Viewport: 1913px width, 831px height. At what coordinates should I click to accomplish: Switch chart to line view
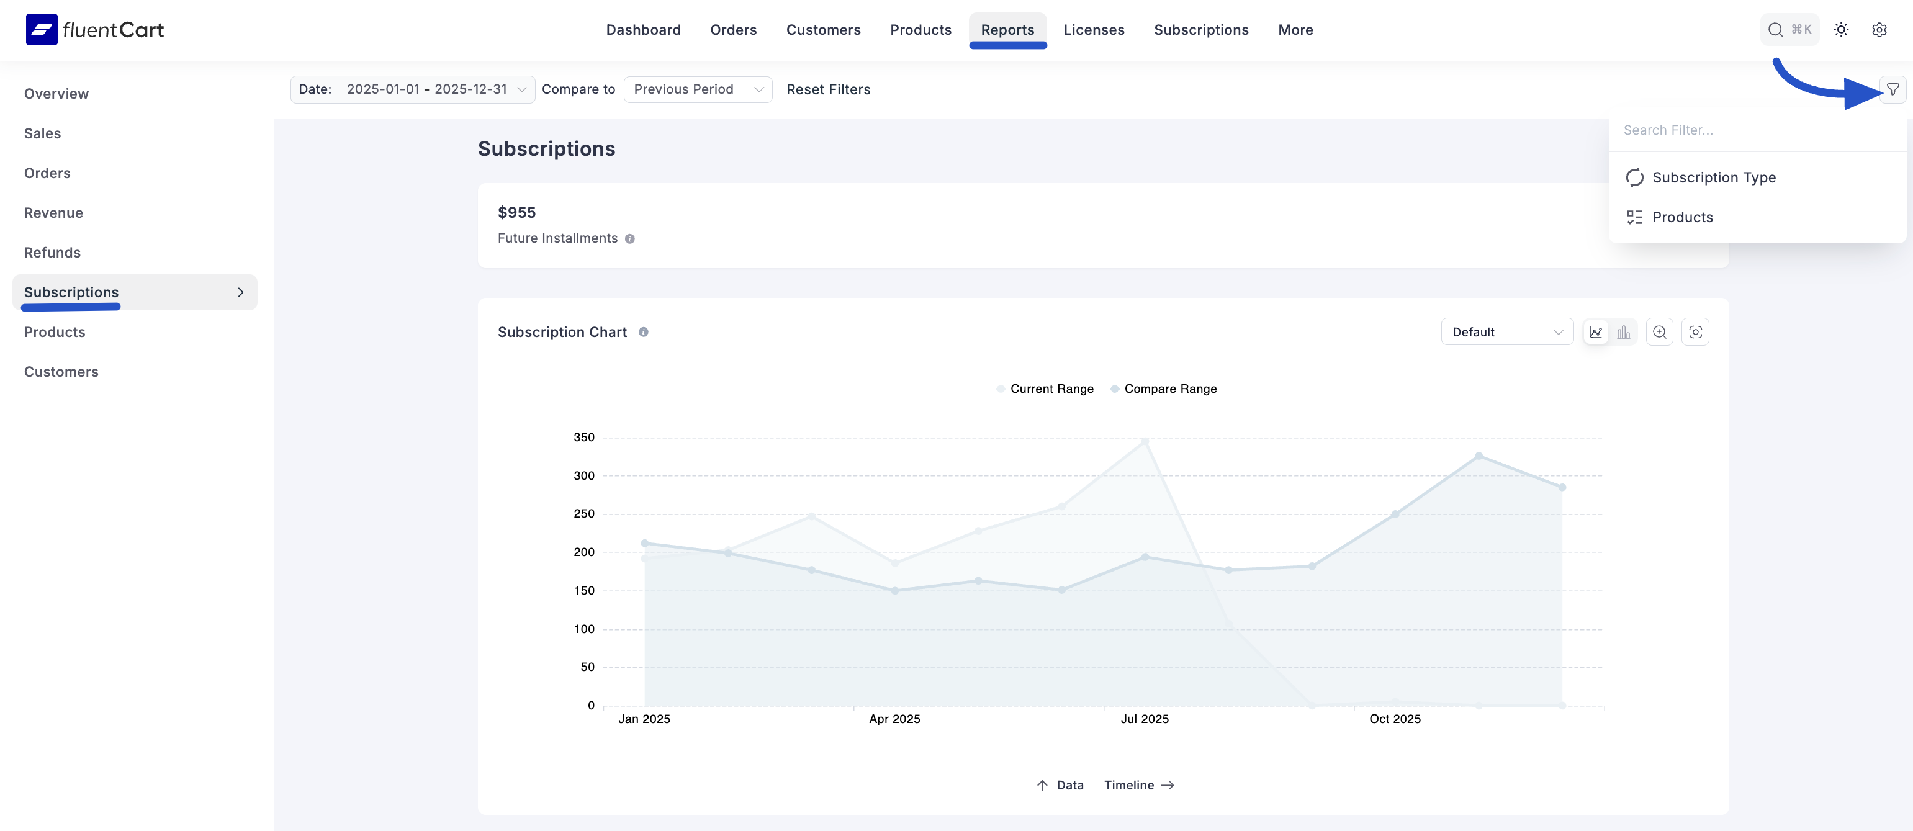point(1596,332)
